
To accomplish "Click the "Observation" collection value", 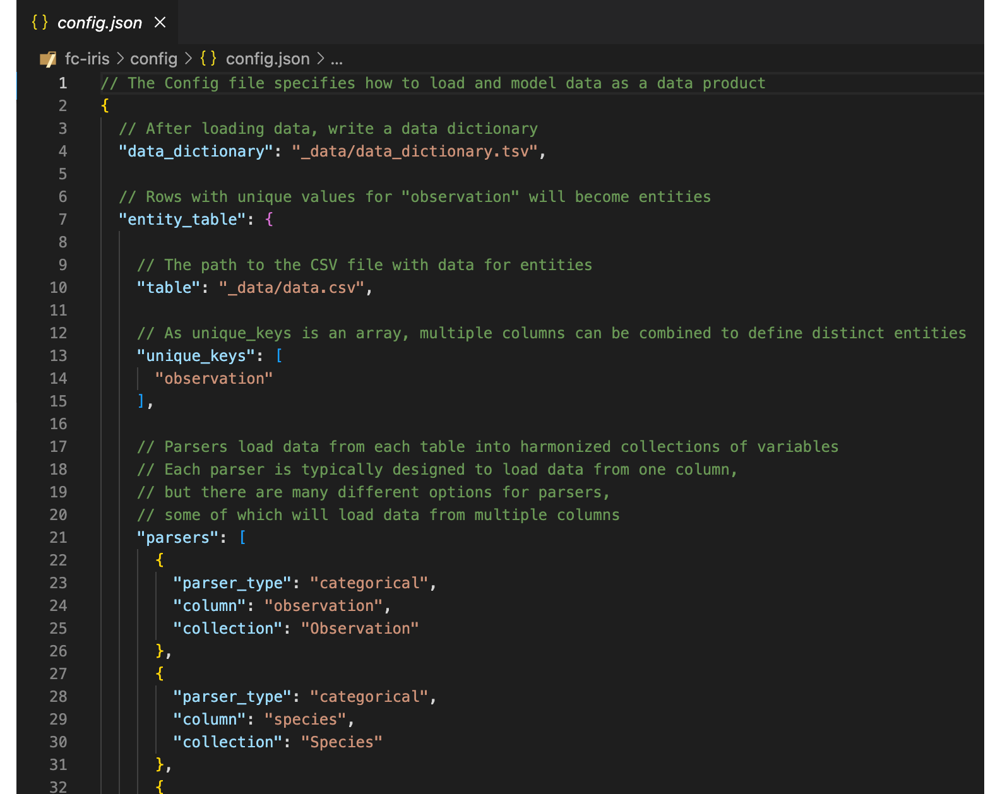I will pos(360,629).
